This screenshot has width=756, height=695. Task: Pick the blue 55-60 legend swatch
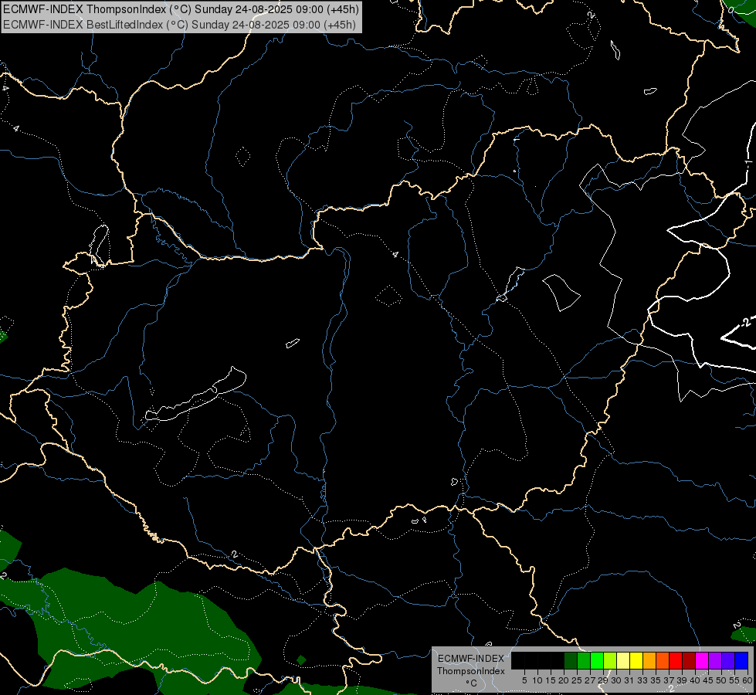coord(741,660)
